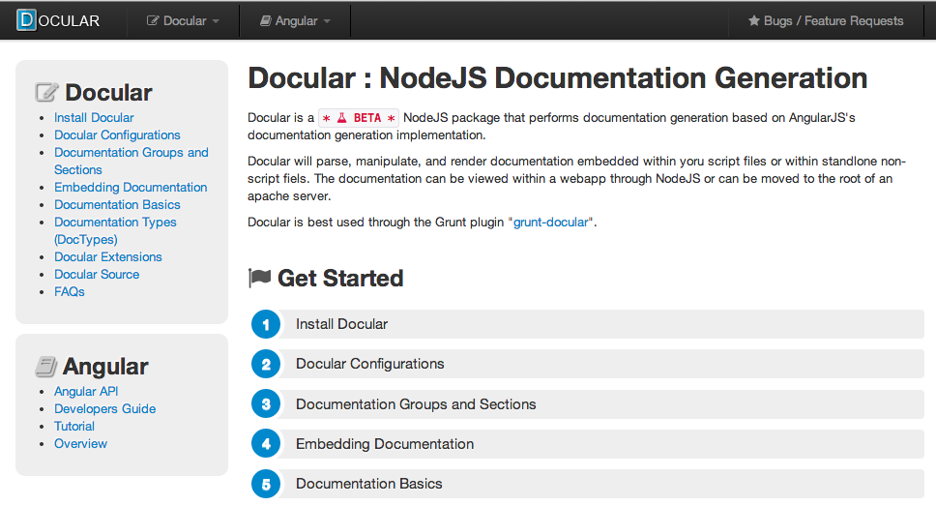Screen dimensions: 936x506
Task: Click the page title Docular : NodeJS Documentation Generation
Action: pyautogui.click(x=558, y=78)
